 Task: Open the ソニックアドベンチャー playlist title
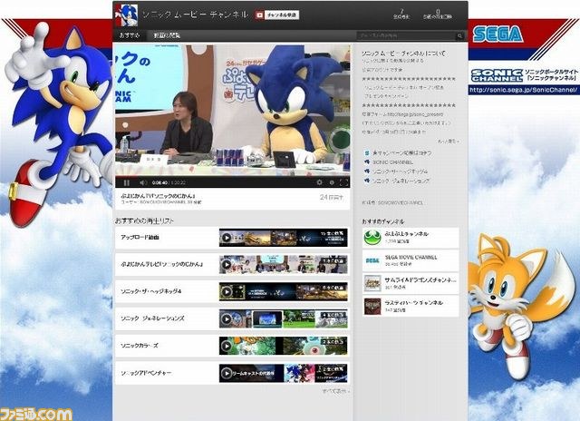[146, 373]
